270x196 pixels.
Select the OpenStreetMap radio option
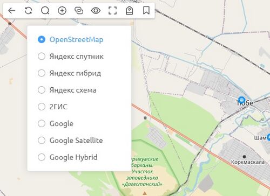pos(71,39)
